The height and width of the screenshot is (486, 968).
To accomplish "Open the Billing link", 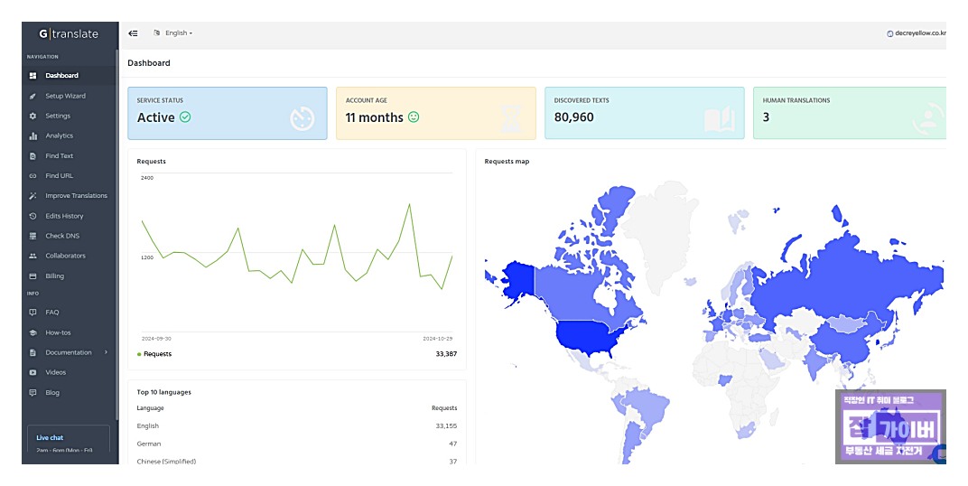I will (54, 276).
